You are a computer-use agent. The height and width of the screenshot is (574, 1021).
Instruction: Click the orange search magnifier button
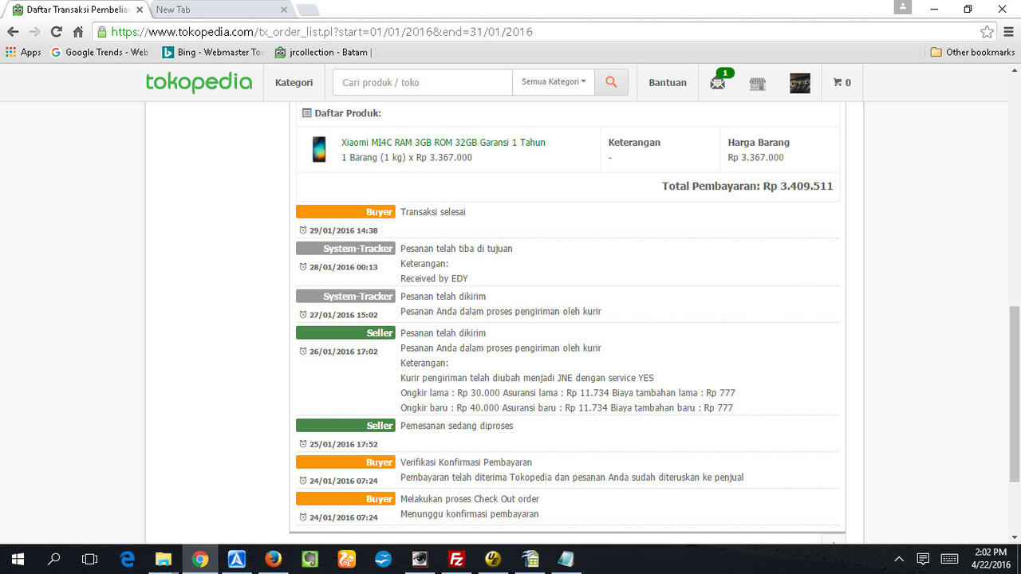[x=611, y=82]
